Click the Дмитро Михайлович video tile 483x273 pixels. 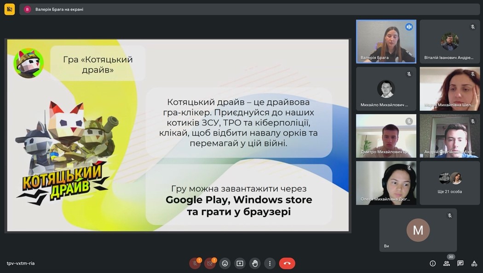pos(386,136)
